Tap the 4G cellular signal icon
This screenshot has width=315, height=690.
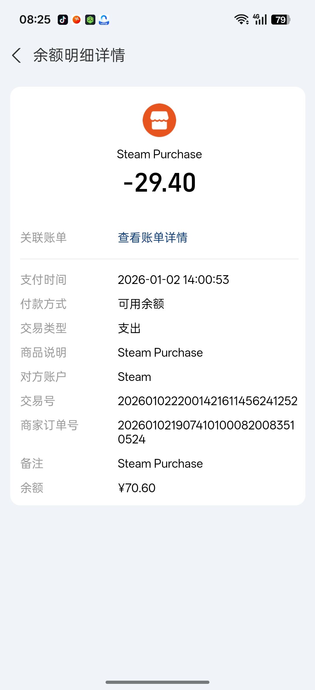click(260, 20)
